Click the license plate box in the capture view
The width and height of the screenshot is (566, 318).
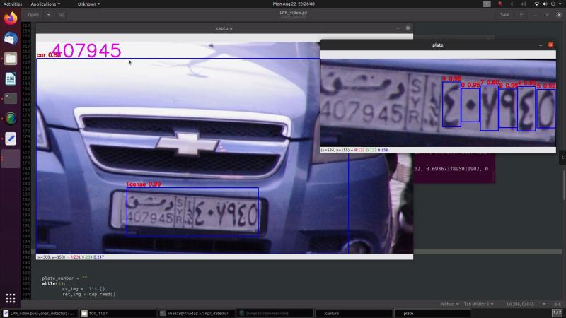[192, 211]
